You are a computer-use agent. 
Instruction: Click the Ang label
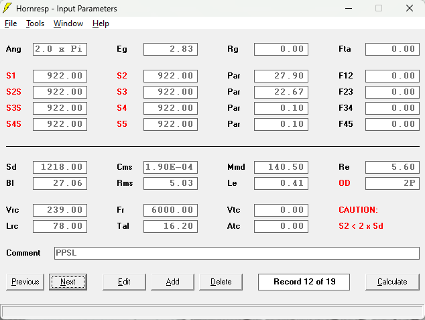pos(13,50)
